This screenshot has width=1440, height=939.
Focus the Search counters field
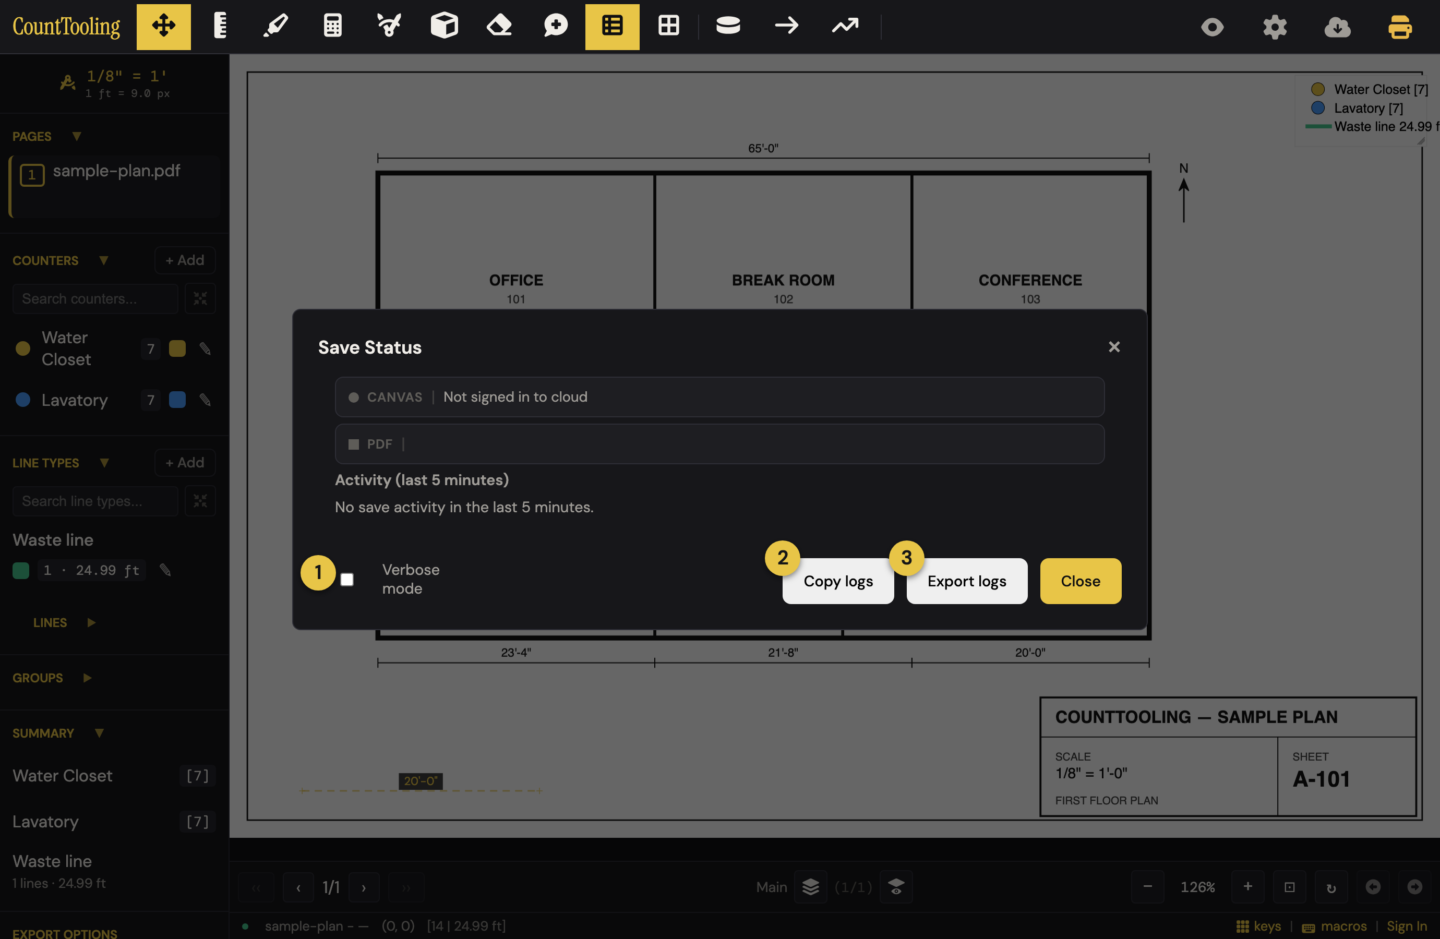(x=95, y=298)
